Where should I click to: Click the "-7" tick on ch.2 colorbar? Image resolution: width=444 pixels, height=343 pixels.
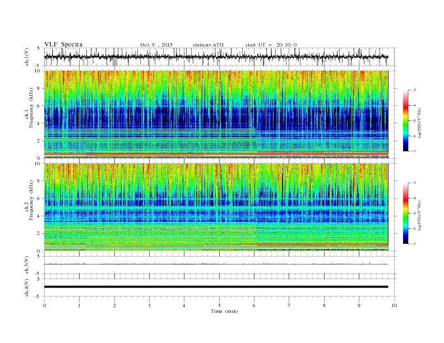413,244
